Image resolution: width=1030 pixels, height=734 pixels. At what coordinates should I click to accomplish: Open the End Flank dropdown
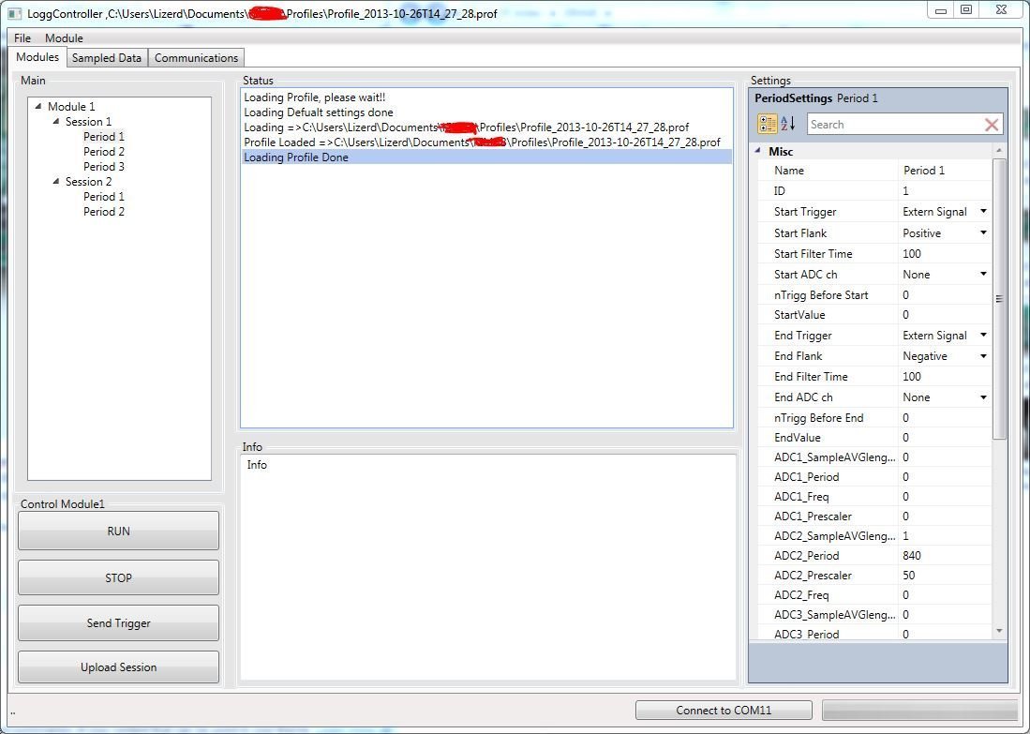coord(983,356)
